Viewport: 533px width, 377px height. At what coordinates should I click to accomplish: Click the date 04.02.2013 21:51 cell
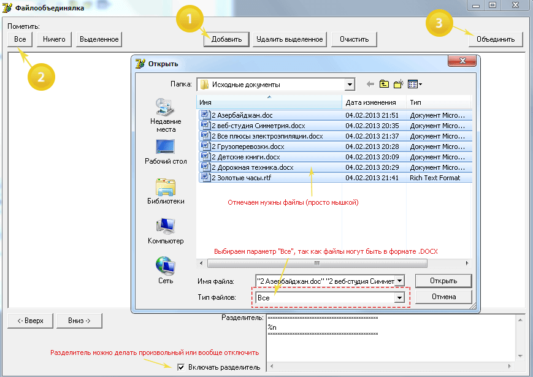pyautogui.click(x=372, y=115)
